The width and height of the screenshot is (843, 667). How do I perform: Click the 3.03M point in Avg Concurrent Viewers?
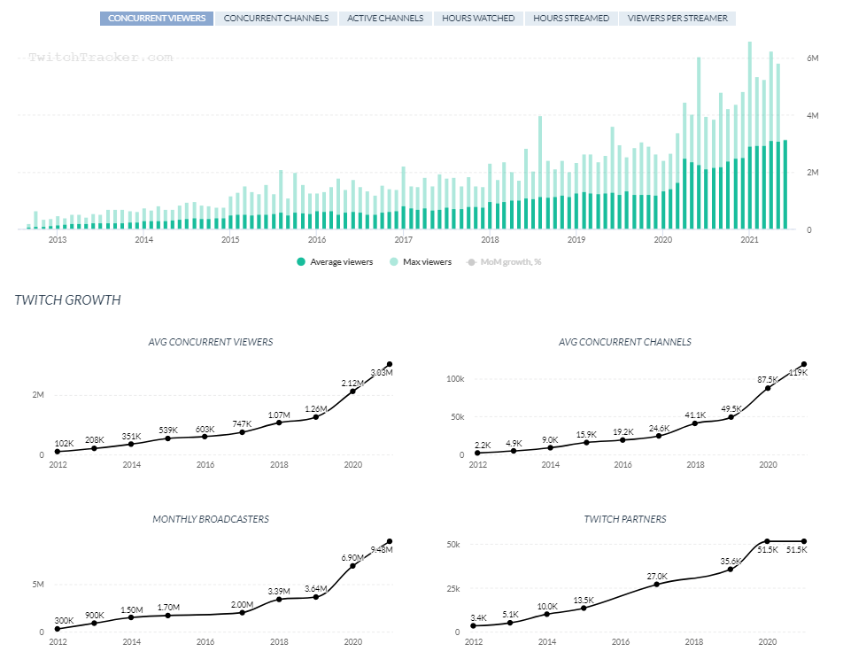[390, 364]
